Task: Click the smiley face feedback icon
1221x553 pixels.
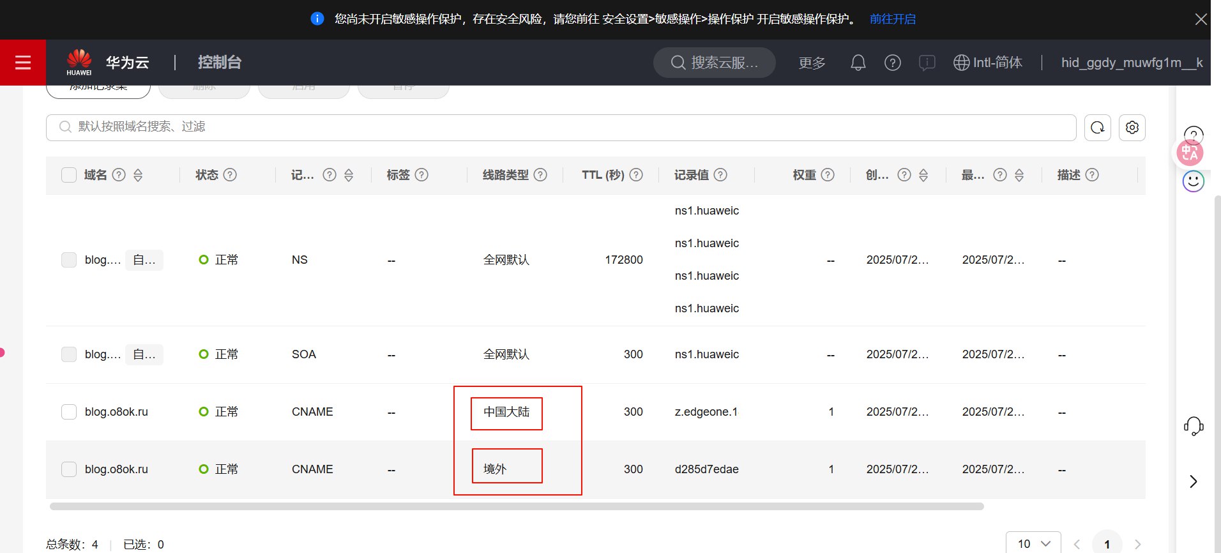Action: [1193, 181]
